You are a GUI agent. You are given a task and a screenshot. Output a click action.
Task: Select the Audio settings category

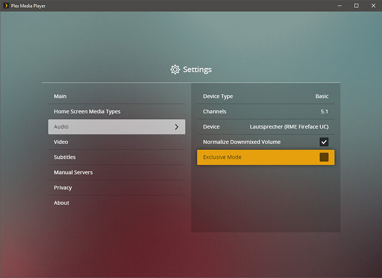116,127
